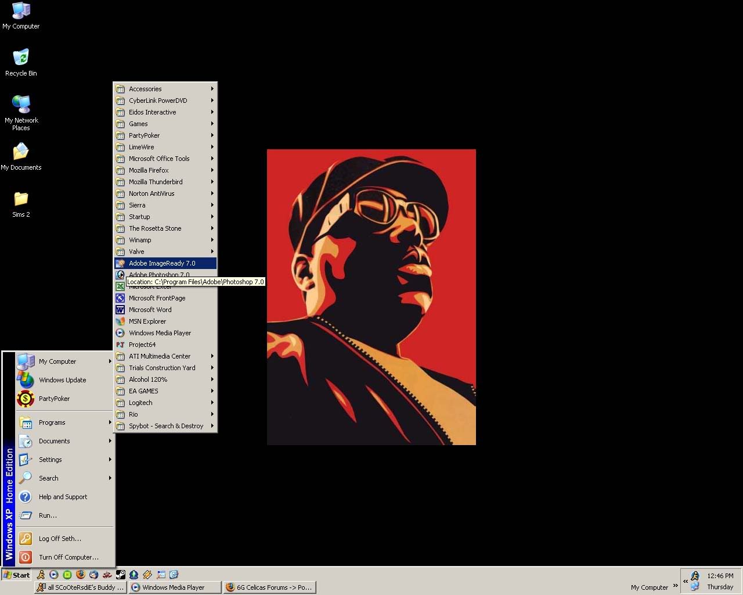
Task: Open the LimeWire programs folder
Action: [165, 147]
